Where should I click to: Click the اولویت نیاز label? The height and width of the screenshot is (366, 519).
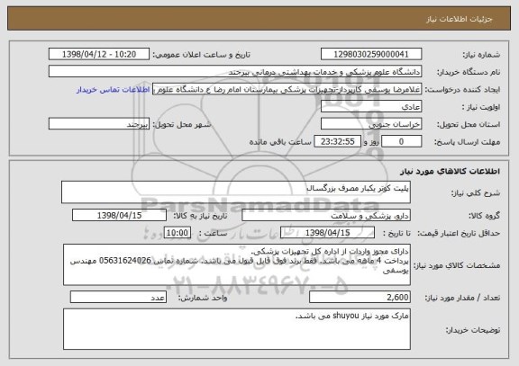481,107
